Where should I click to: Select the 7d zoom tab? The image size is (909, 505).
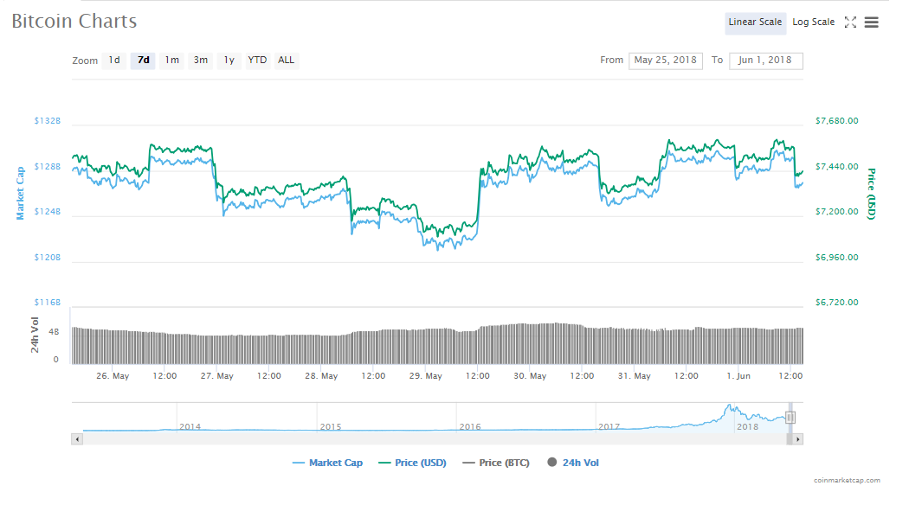coord(142,60)
